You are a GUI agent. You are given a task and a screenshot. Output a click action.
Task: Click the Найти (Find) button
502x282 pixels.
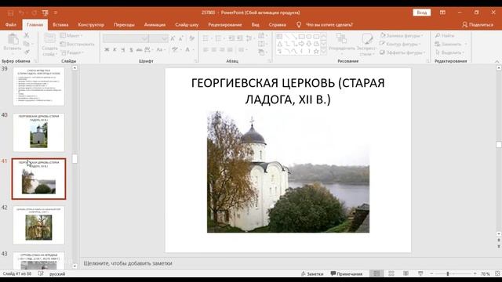(445, 35)
